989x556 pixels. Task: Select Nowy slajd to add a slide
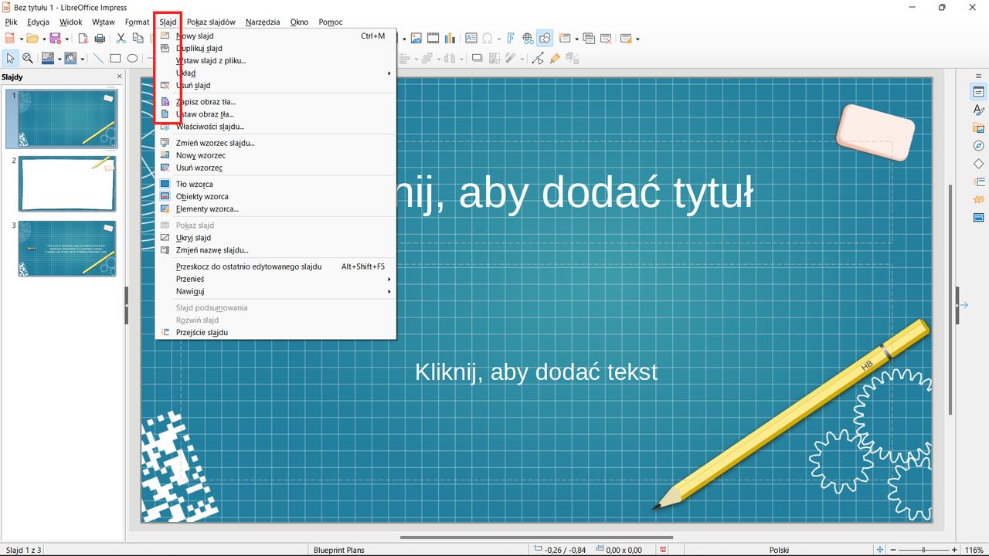[195, 36]
